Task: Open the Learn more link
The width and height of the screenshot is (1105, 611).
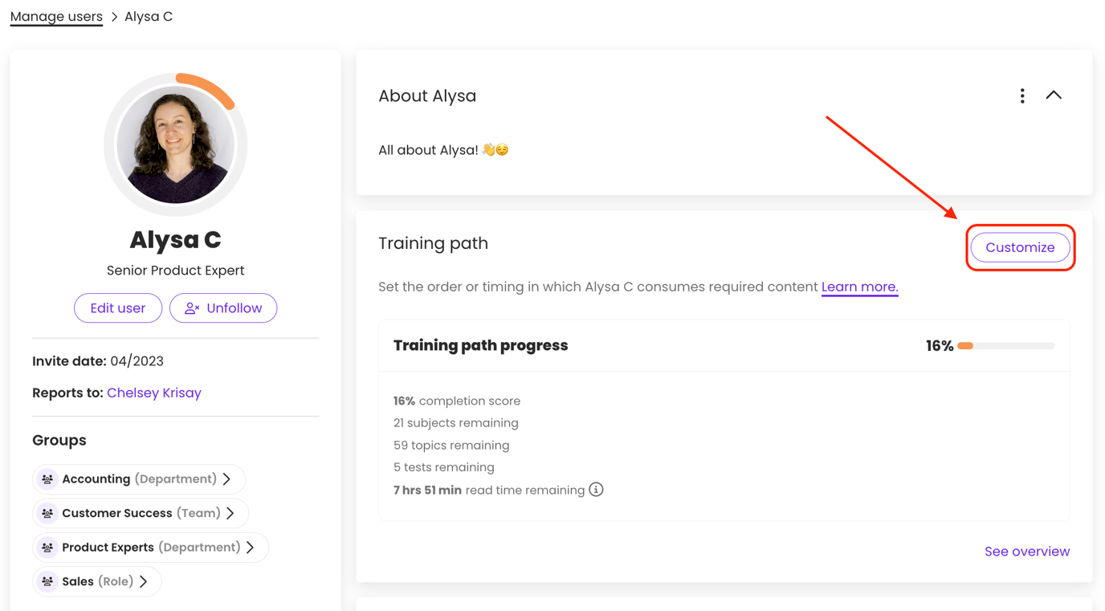Action: coord(859,287)
